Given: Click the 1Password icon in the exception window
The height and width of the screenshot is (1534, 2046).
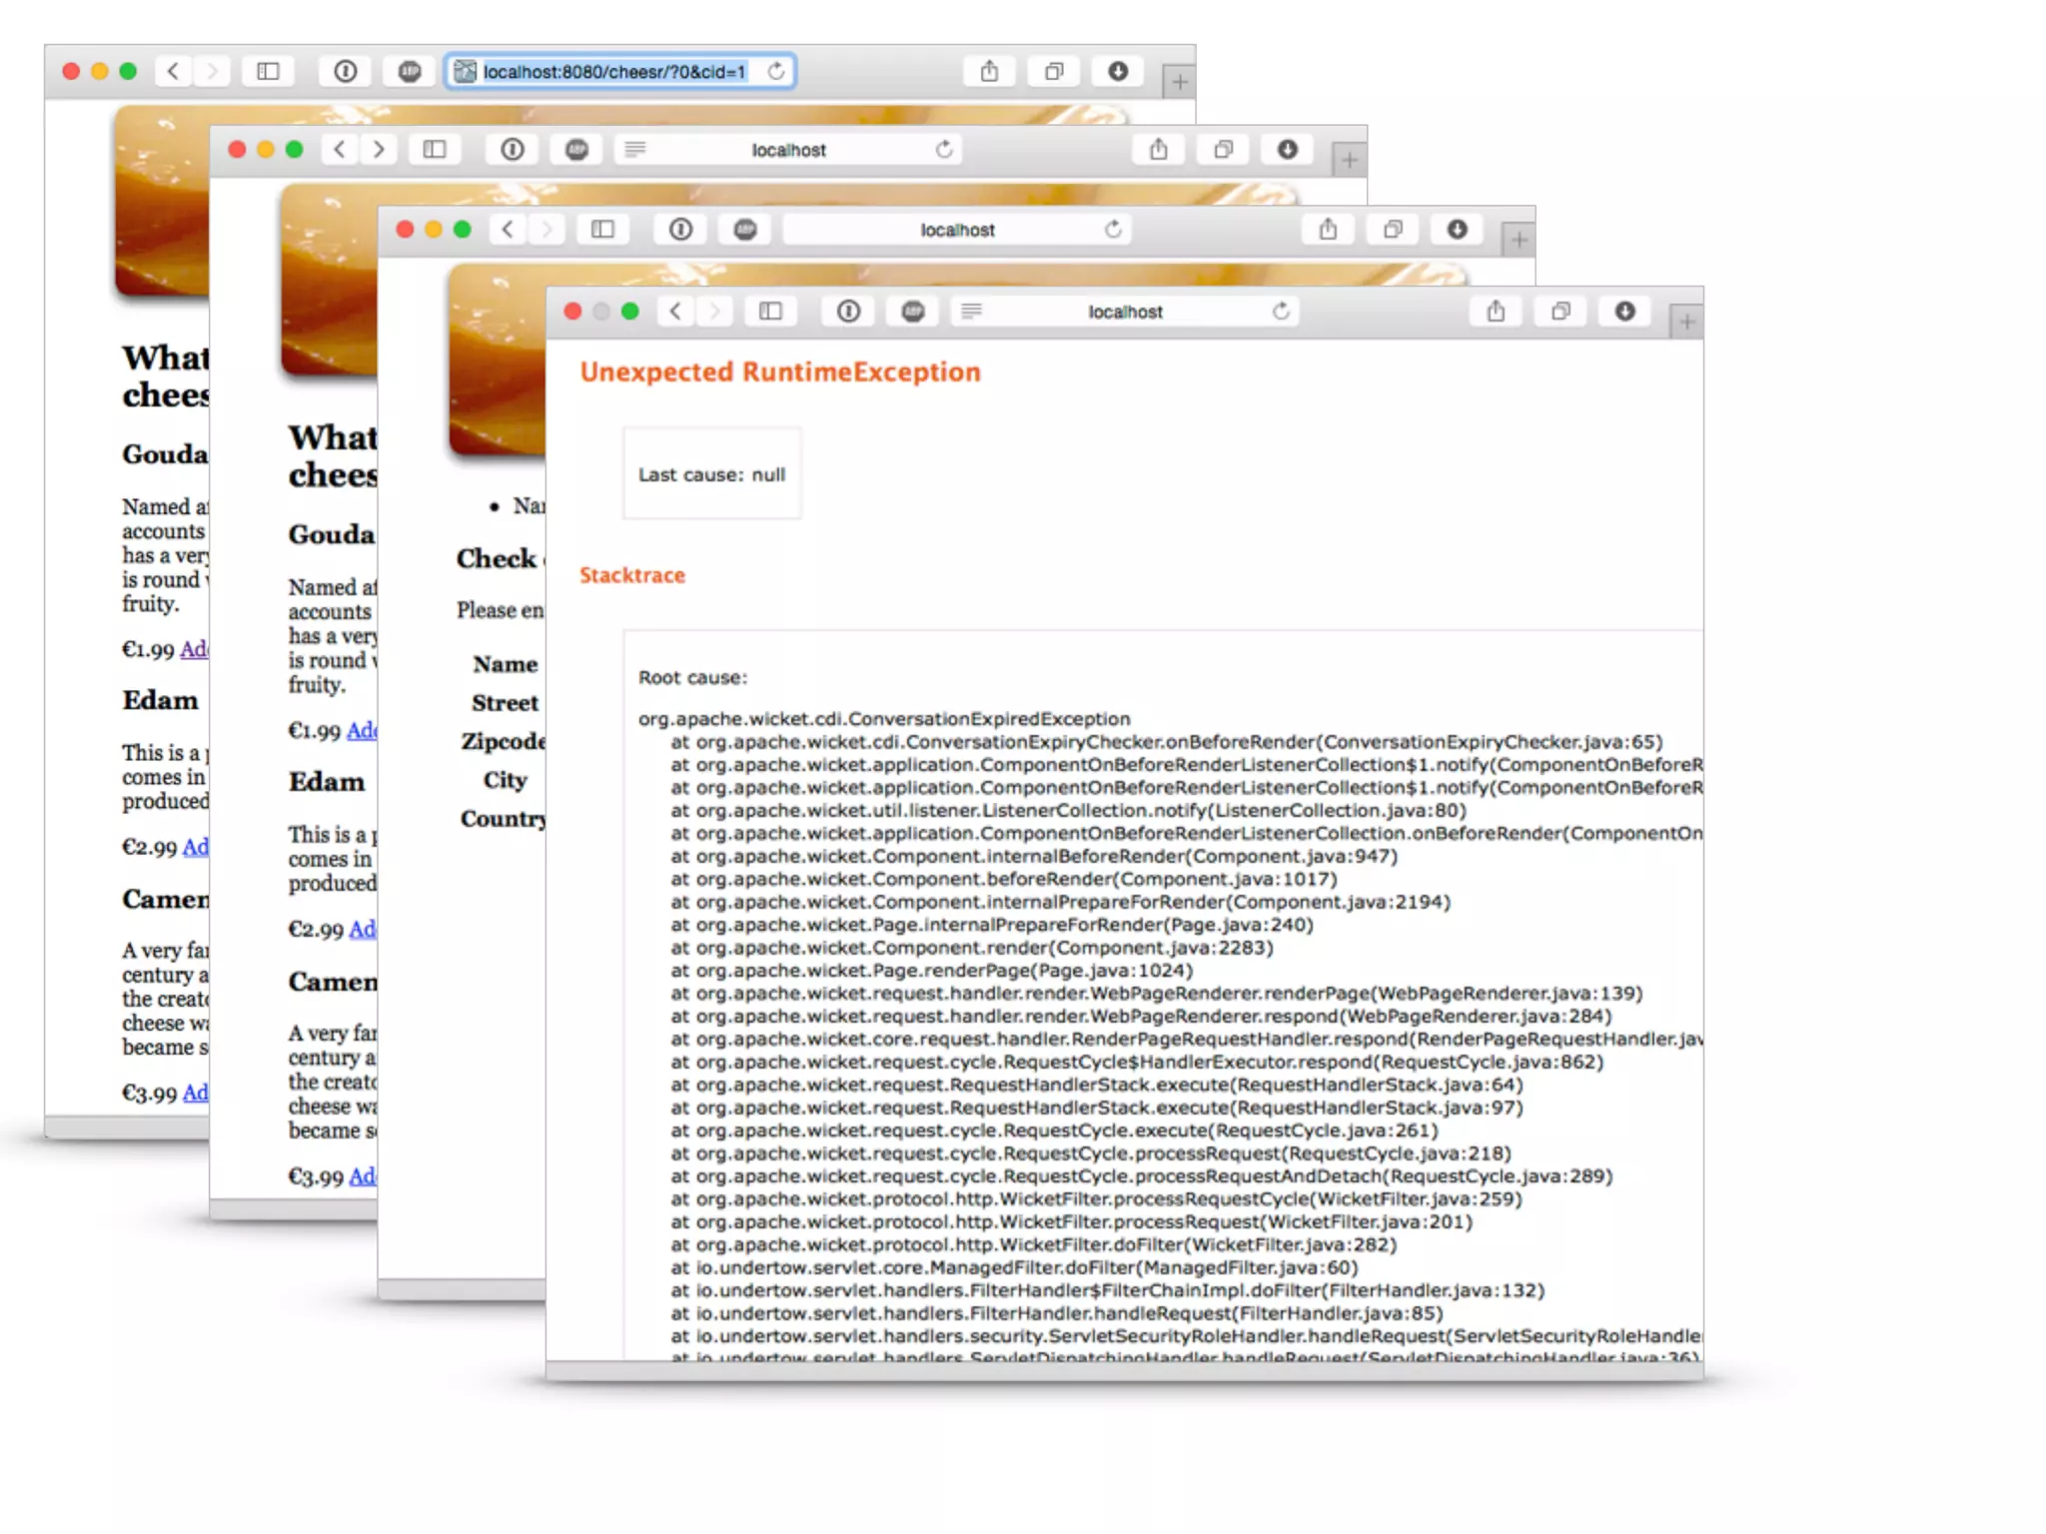Looking at the screenshot, I should coord(848,312).
